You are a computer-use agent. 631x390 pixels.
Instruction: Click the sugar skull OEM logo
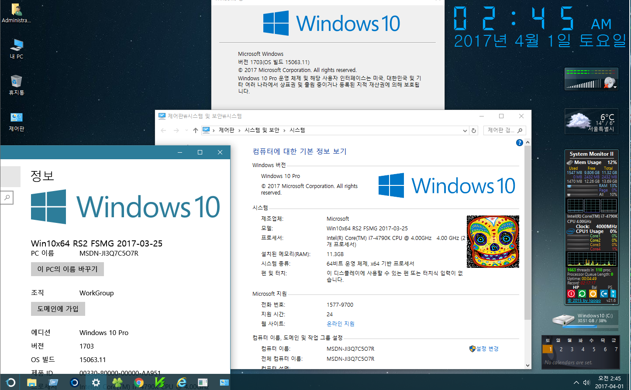click(493, 242)
